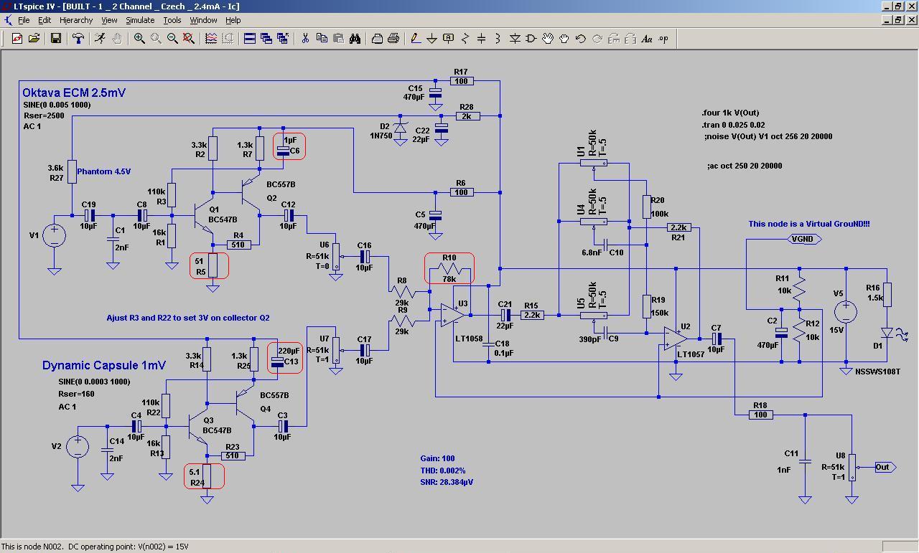
Task: Click the Run simulation icon
Action: (100, 39)
